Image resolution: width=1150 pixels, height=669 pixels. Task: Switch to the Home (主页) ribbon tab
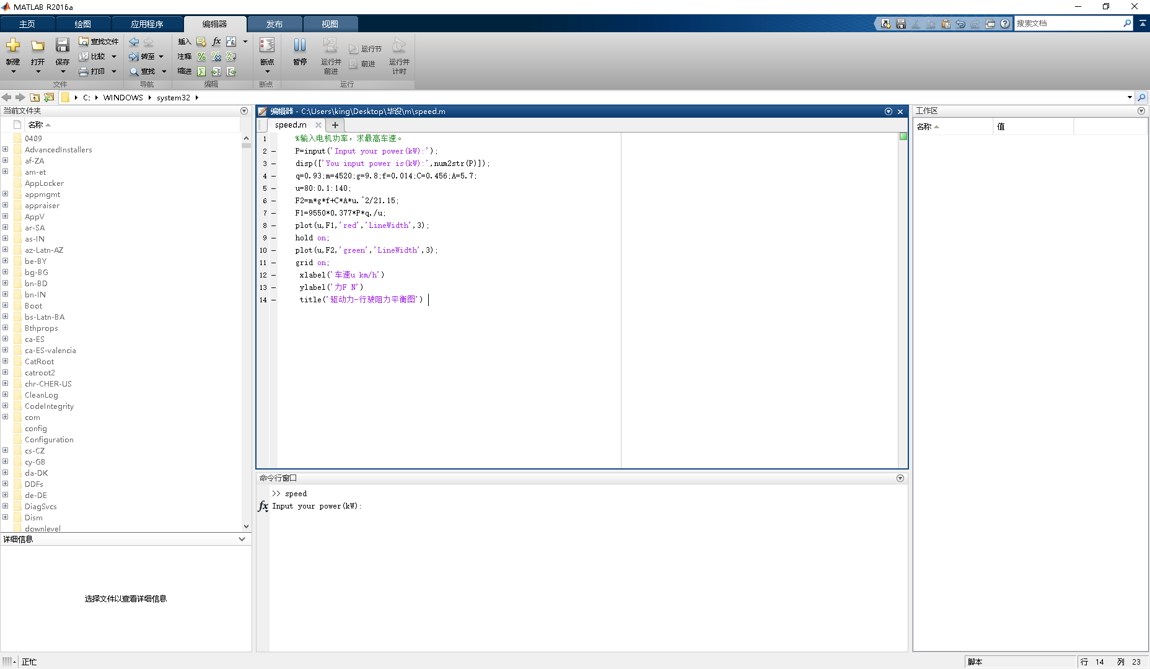point(27,24)
